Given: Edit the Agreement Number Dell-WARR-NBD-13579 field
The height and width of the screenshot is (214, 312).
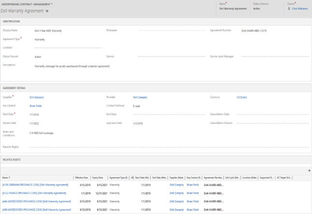Looking at the screenshot, I should (254, 31).
